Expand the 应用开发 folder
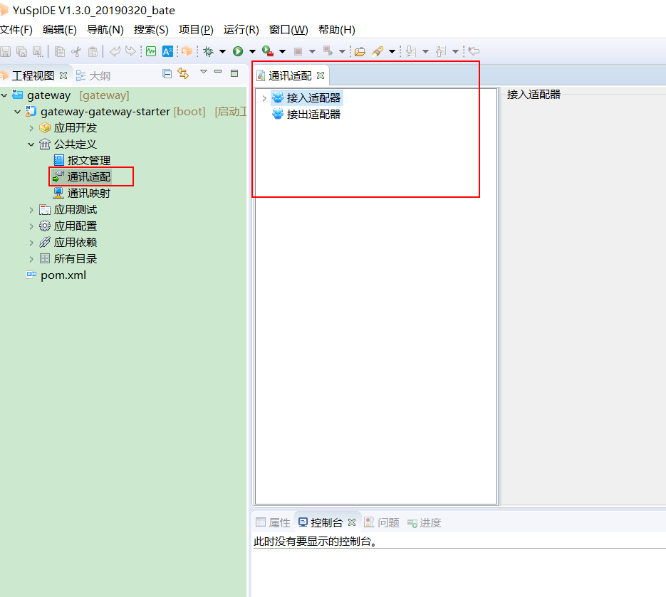Screen dimensions: 666x597 [x=31, y=128]
